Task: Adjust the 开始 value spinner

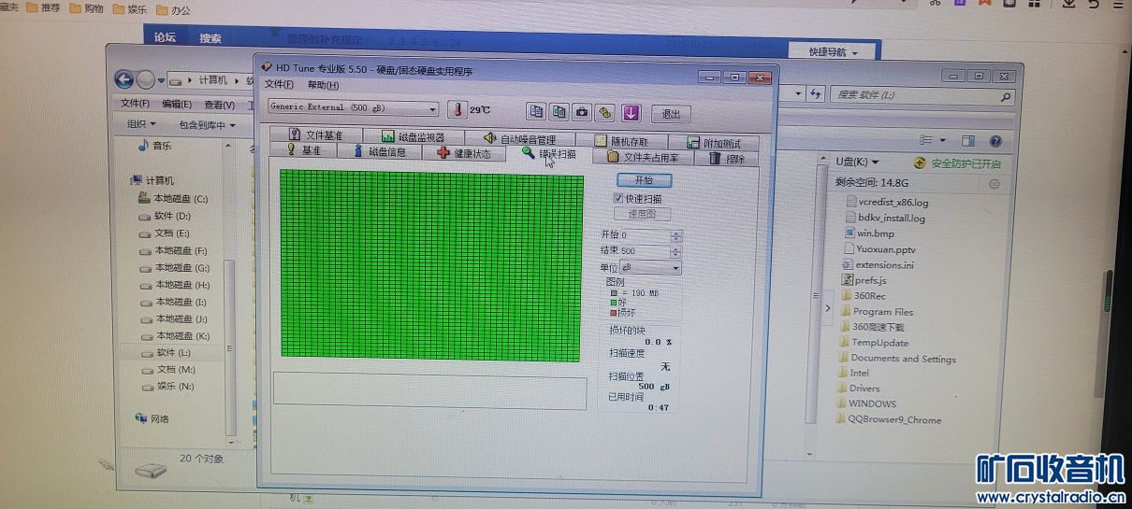Action: (676, 236)
